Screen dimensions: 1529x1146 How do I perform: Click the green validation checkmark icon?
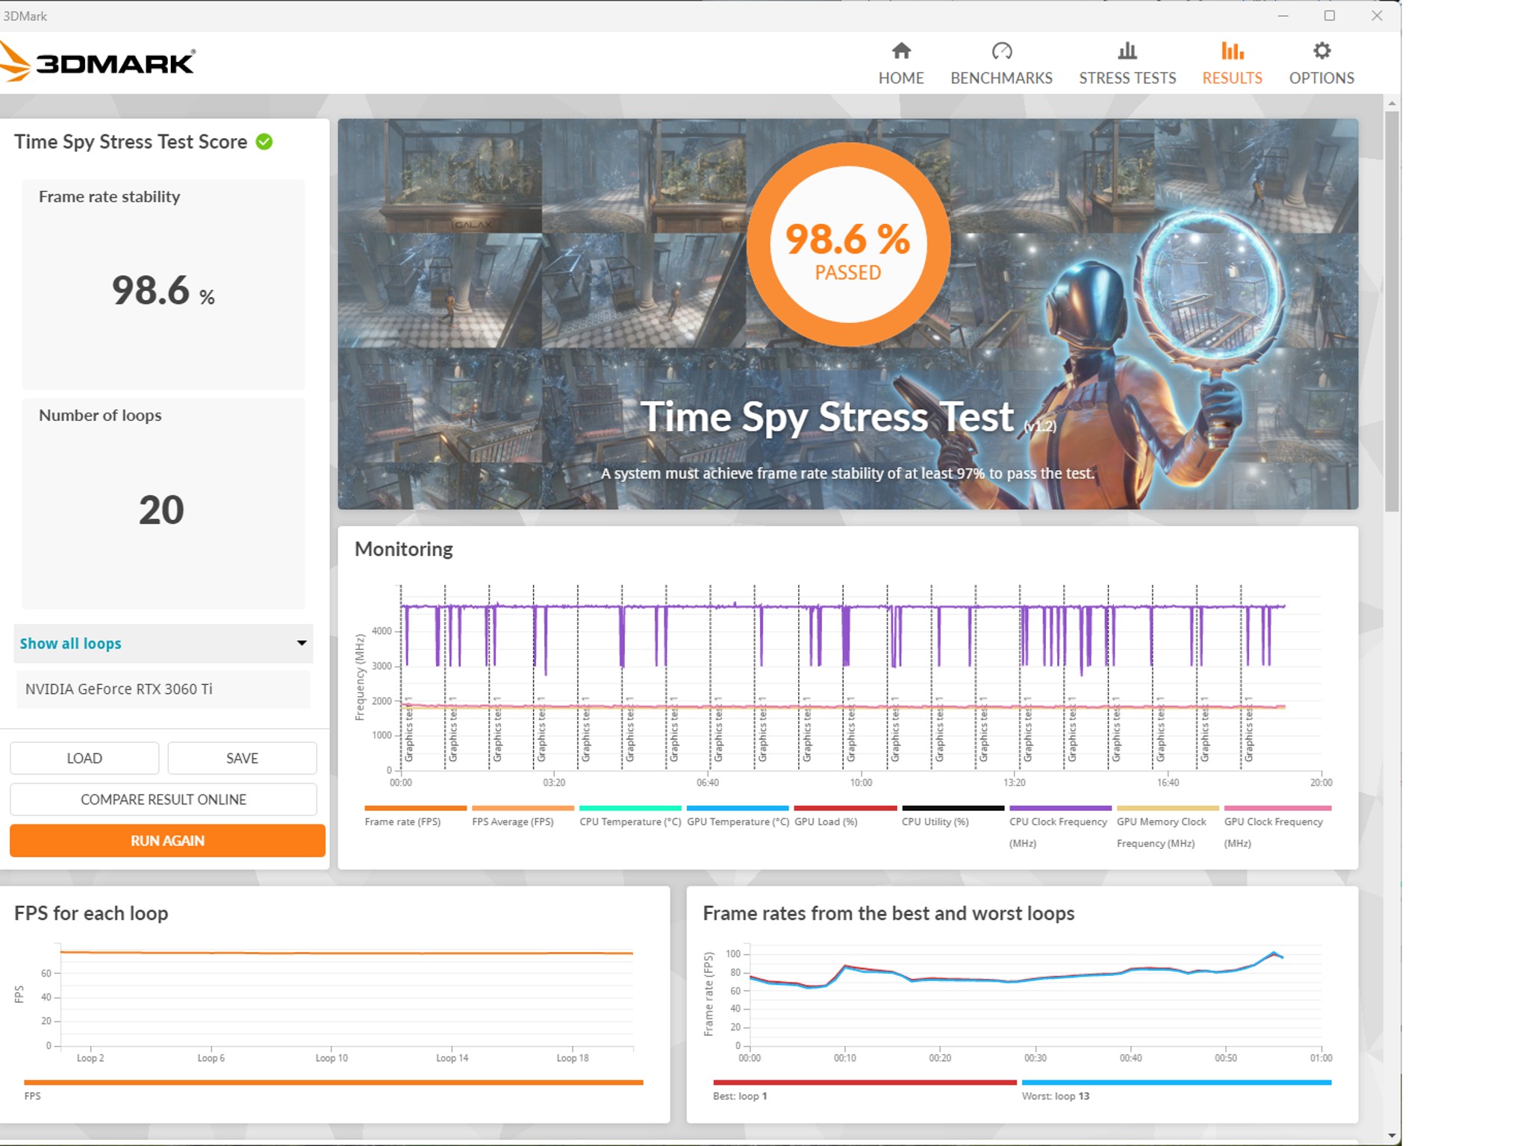coord(264,142)
